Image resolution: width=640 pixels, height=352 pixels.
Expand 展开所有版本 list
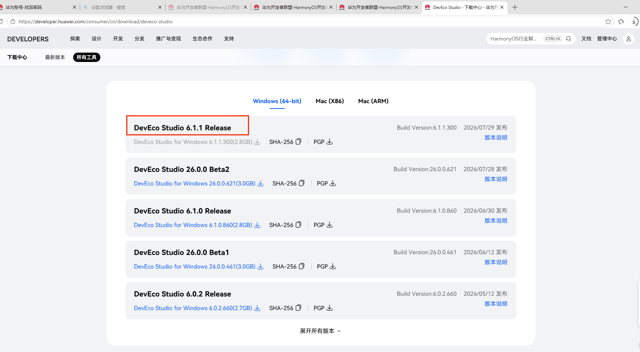(x=320, y=331)
